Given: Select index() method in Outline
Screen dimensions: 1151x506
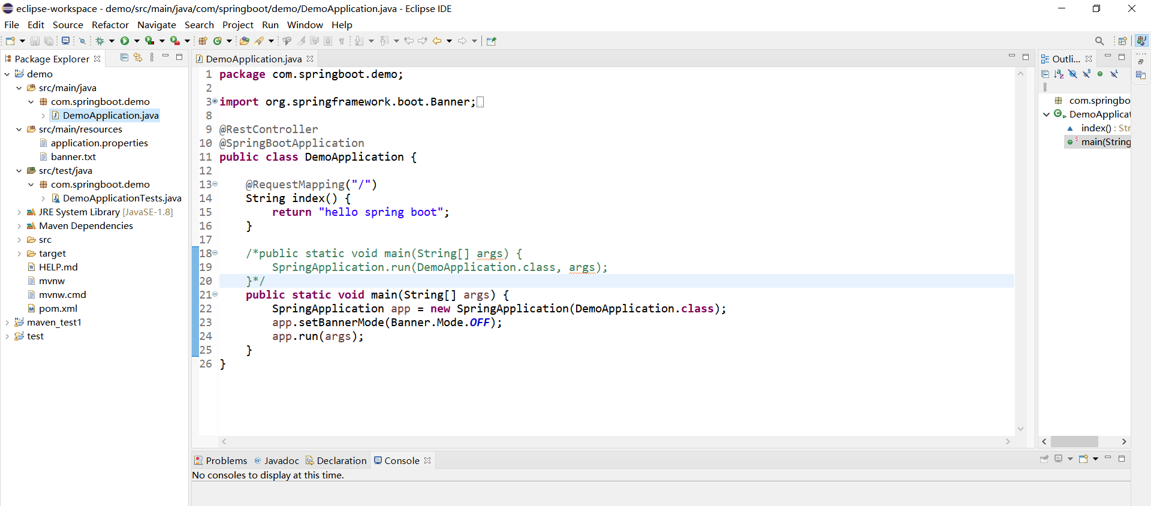Looking at the screenshot, I should pyautogui.click(x=1096, y=128).
